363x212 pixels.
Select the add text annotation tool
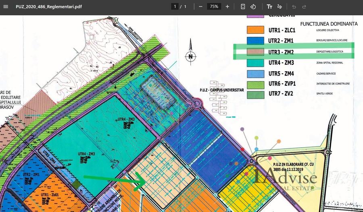tap(269, 6)
